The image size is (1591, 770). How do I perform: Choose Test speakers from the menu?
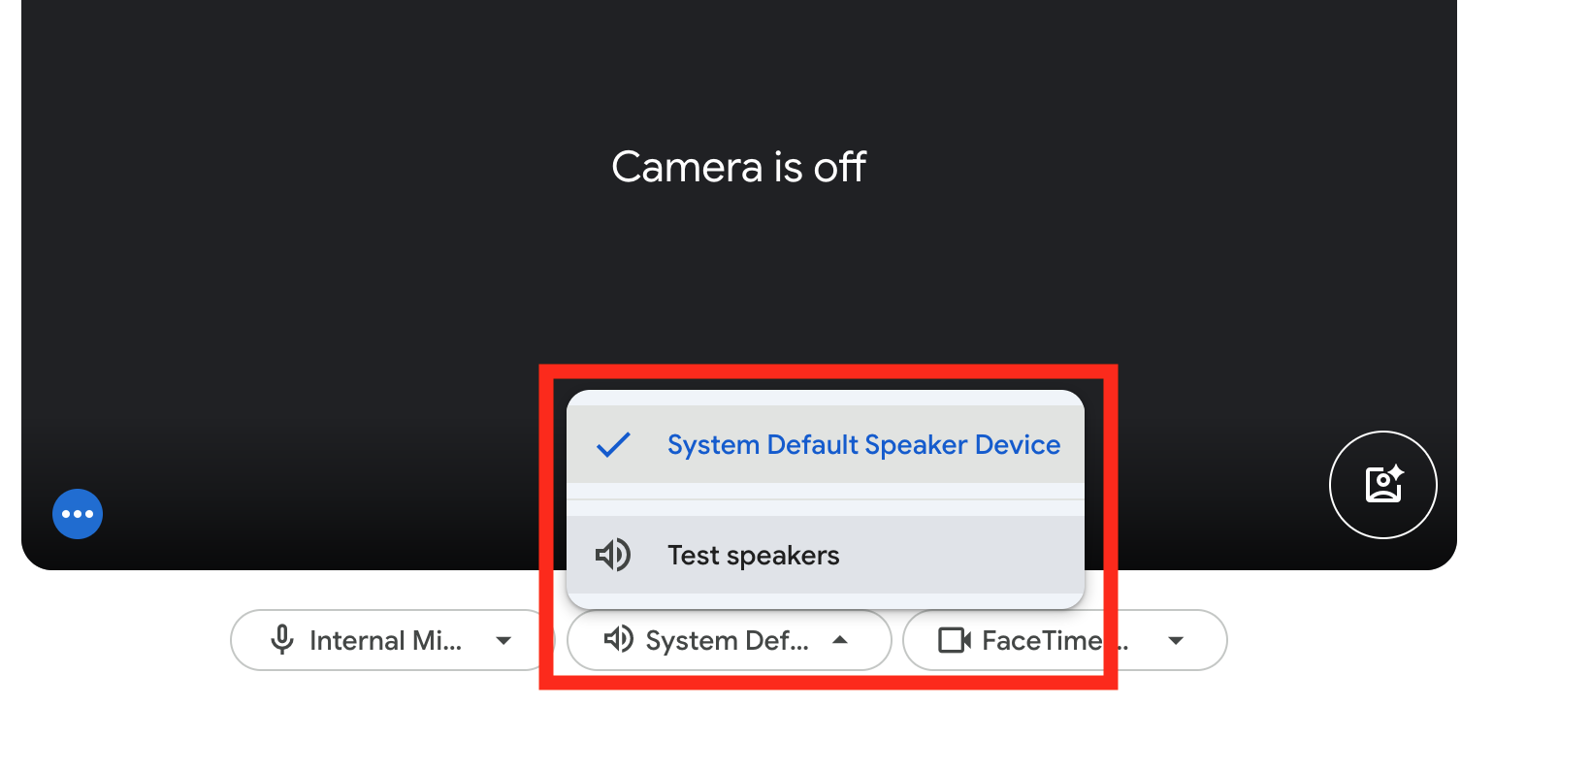(754, 556)
